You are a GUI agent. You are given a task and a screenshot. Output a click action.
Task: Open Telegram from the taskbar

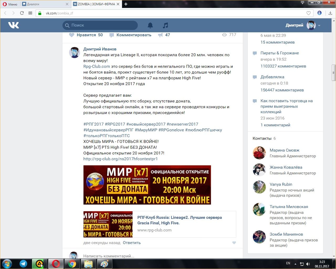23,264
